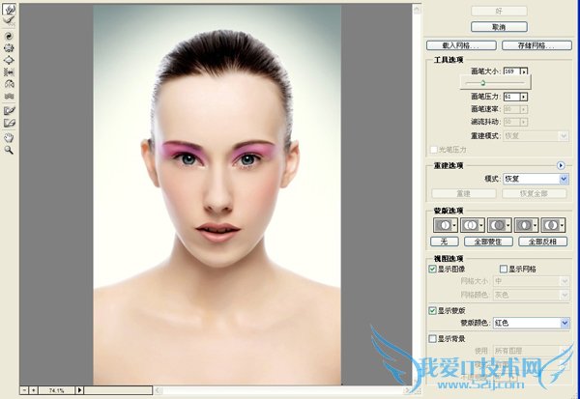Click the 74.1% zoom percentage field
580x399 pixels.
(x=57, y=390)
